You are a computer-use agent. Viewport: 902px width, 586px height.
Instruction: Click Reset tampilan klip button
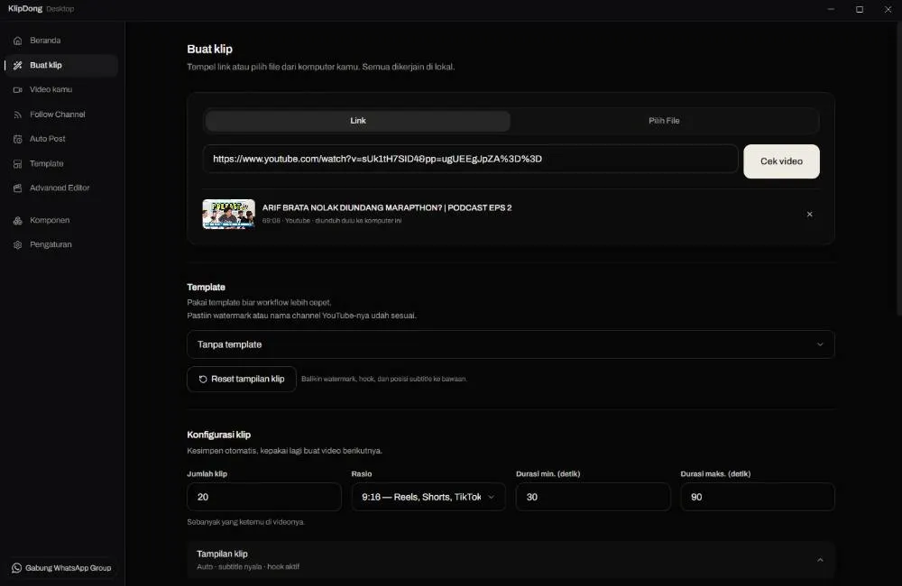click(242, 379)
